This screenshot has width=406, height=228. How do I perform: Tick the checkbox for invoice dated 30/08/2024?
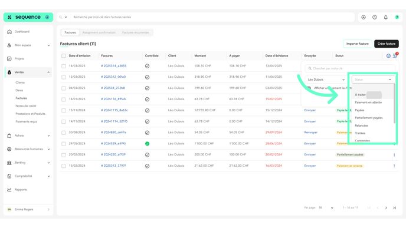click(x=64, y=133)
